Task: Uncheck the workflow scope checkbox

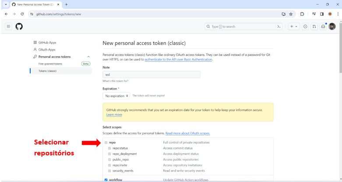Action: [106, 180]
